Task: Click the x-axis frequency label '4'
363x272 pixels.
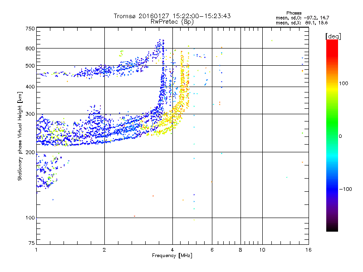Action: click(x=172, y=250)
